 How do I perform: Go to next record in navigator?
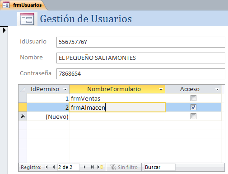(x=85, y=167)
